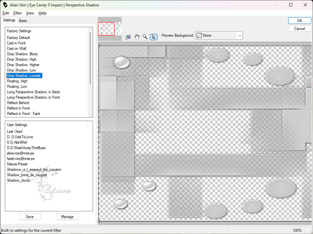Click the Factory Settings list scrollbar

[90, 58]
